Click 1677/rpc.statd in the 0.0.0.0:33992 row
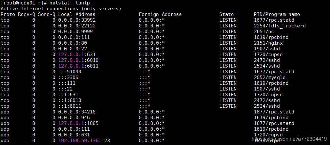330x145 pixels. (x=274, y=20)
